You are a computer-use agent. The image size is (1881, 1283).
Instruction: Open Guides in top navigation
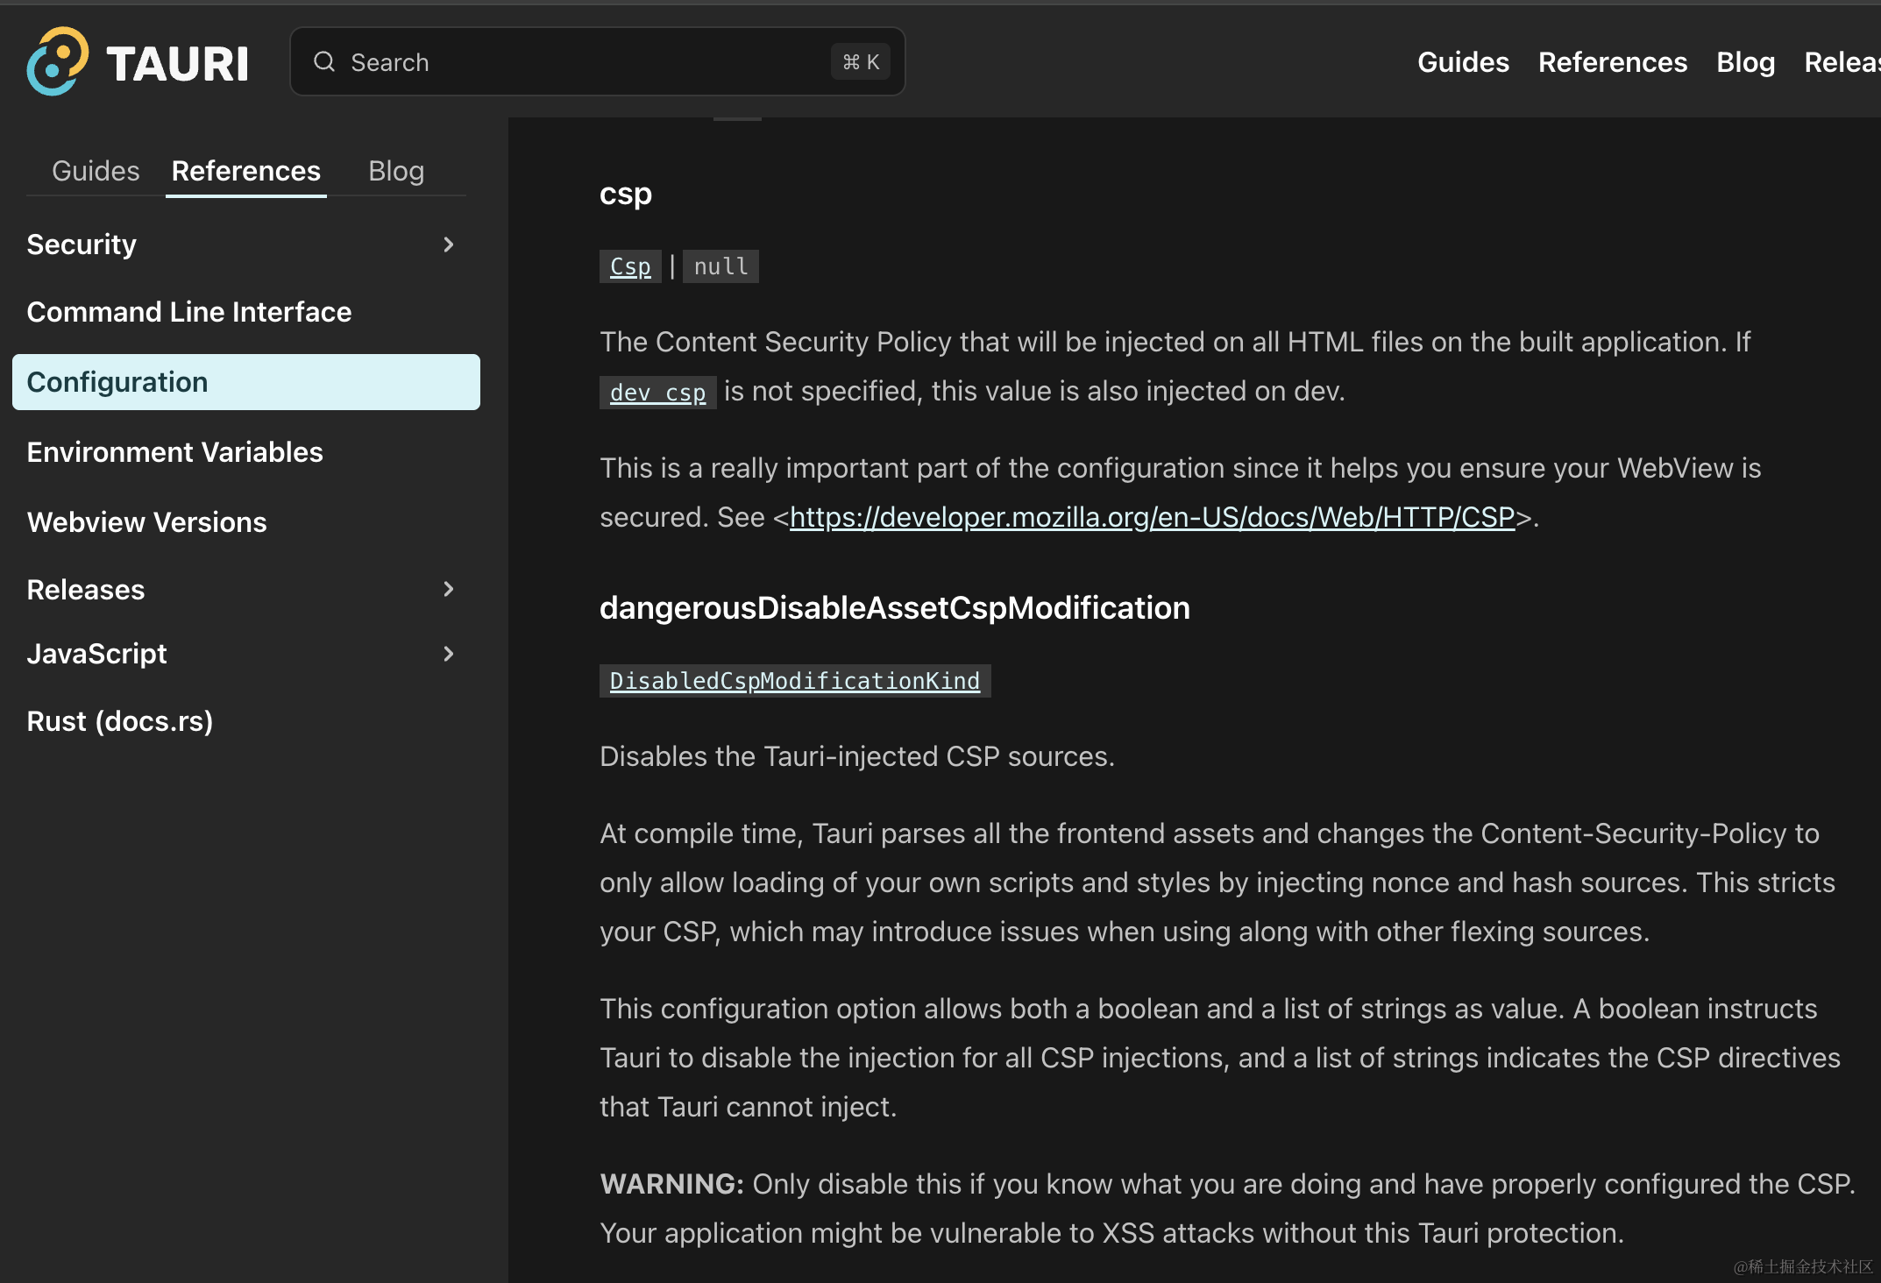pos(1463,62)
